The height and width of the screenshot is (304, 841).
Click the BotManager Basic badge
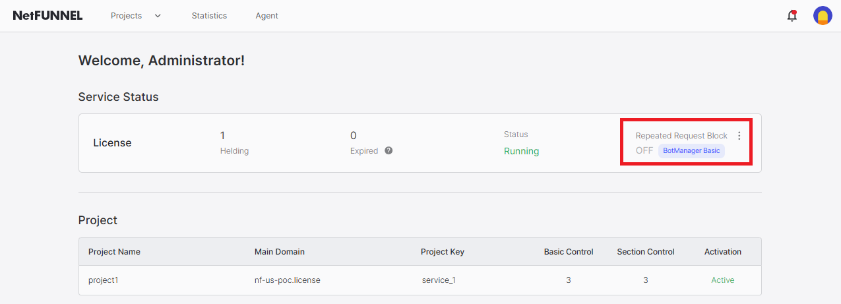[x=691, y=150]
